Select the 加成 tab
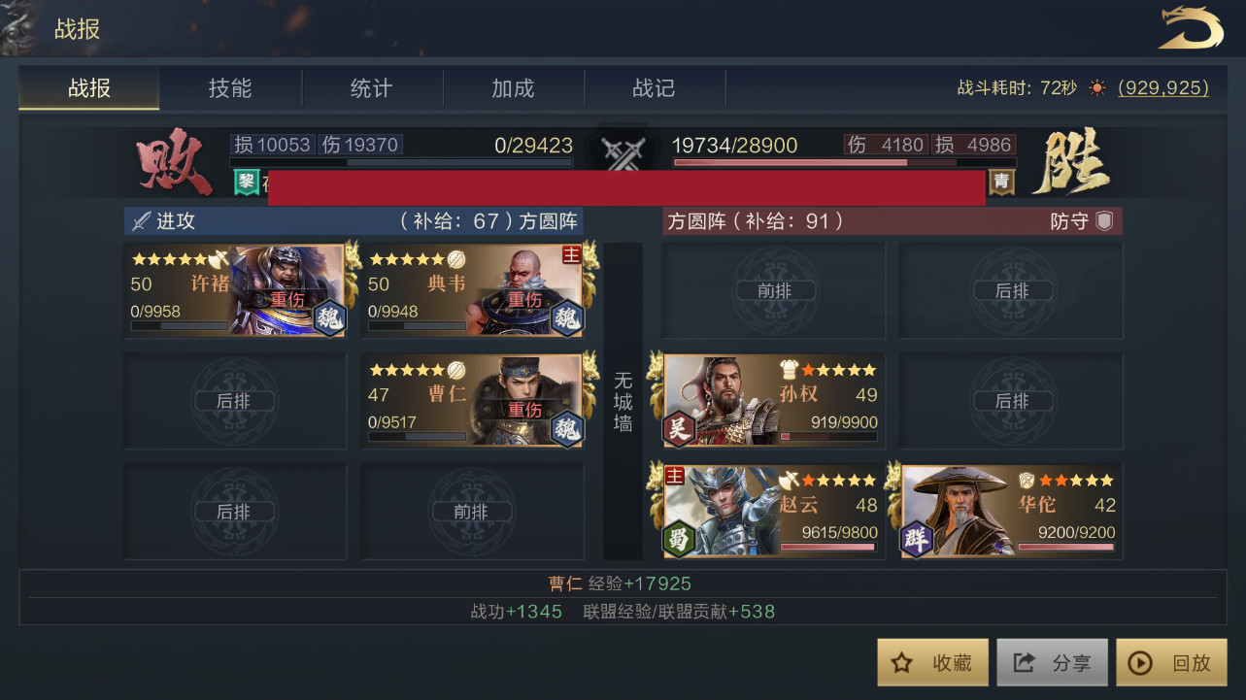 [513, 88]
